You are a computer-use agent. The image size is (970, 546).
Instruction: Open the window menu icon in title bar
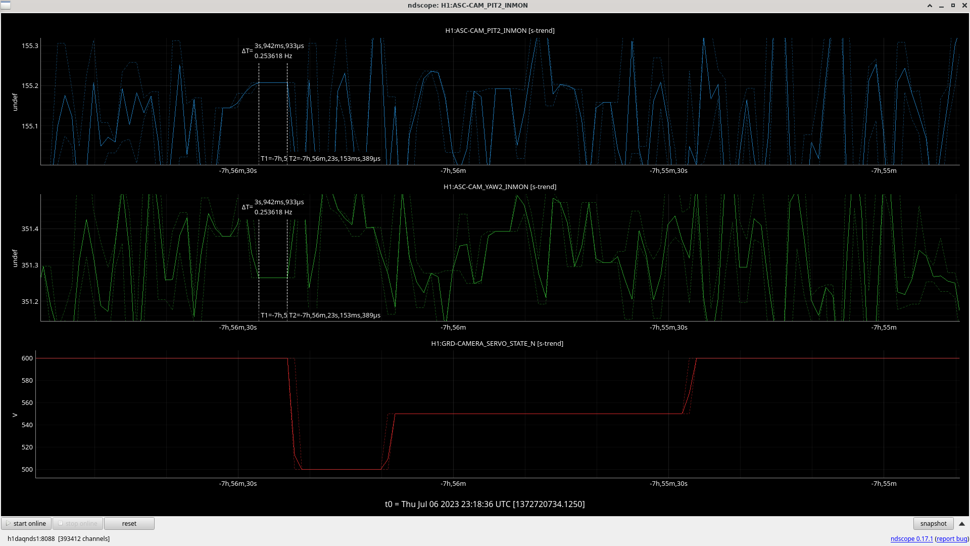[x=5, y=5]
